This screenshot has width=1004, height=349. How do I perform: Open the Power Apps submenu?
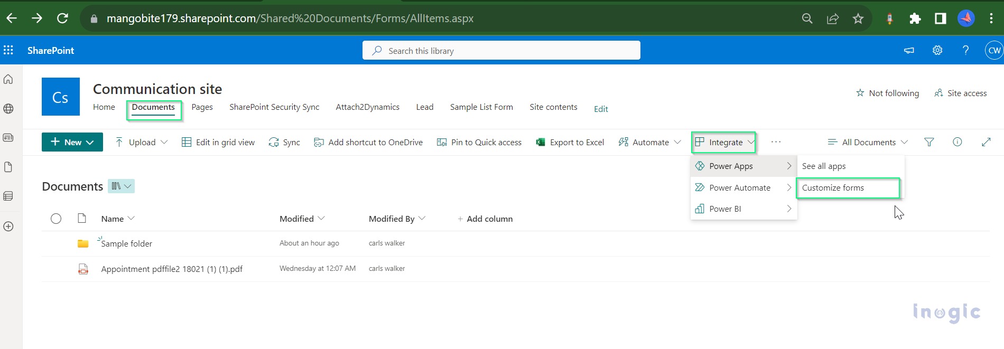(x=743, y=166)
